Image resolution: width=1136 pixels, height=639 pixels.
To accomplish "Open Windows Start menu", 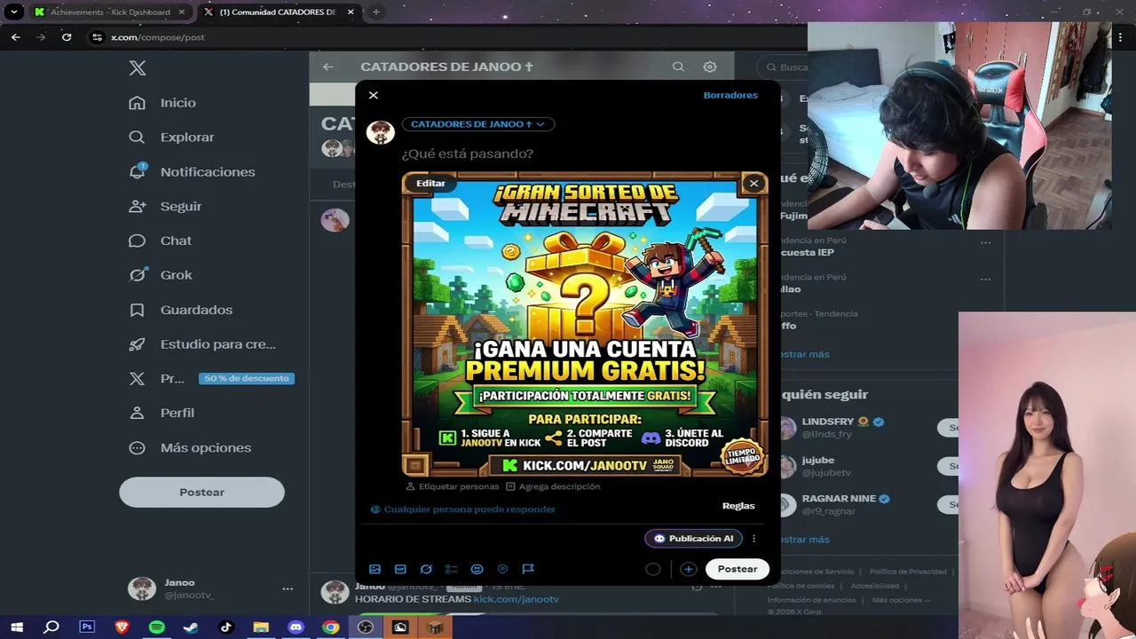I will (x=17, y=627).
